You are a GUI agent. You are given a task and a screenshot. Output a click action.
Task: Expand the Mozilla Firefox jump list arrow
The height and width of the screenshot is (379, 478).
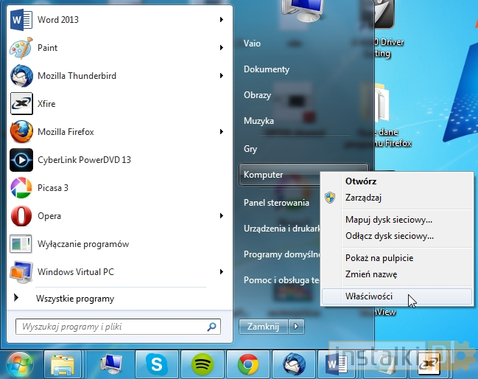222,132
